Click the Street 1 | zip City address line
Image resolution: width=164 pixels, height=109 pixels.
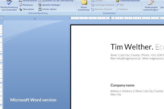tap(137, 55)
